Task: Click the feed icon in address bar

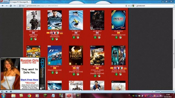Action: 126,6
